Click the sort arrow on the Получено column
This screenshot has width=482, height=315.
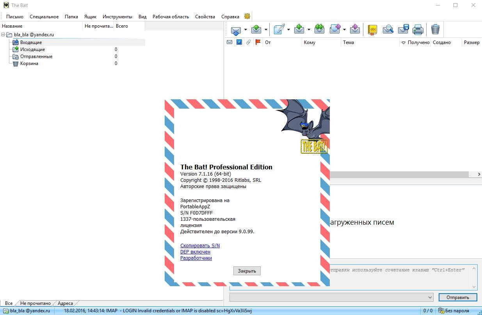click(404, 43)
